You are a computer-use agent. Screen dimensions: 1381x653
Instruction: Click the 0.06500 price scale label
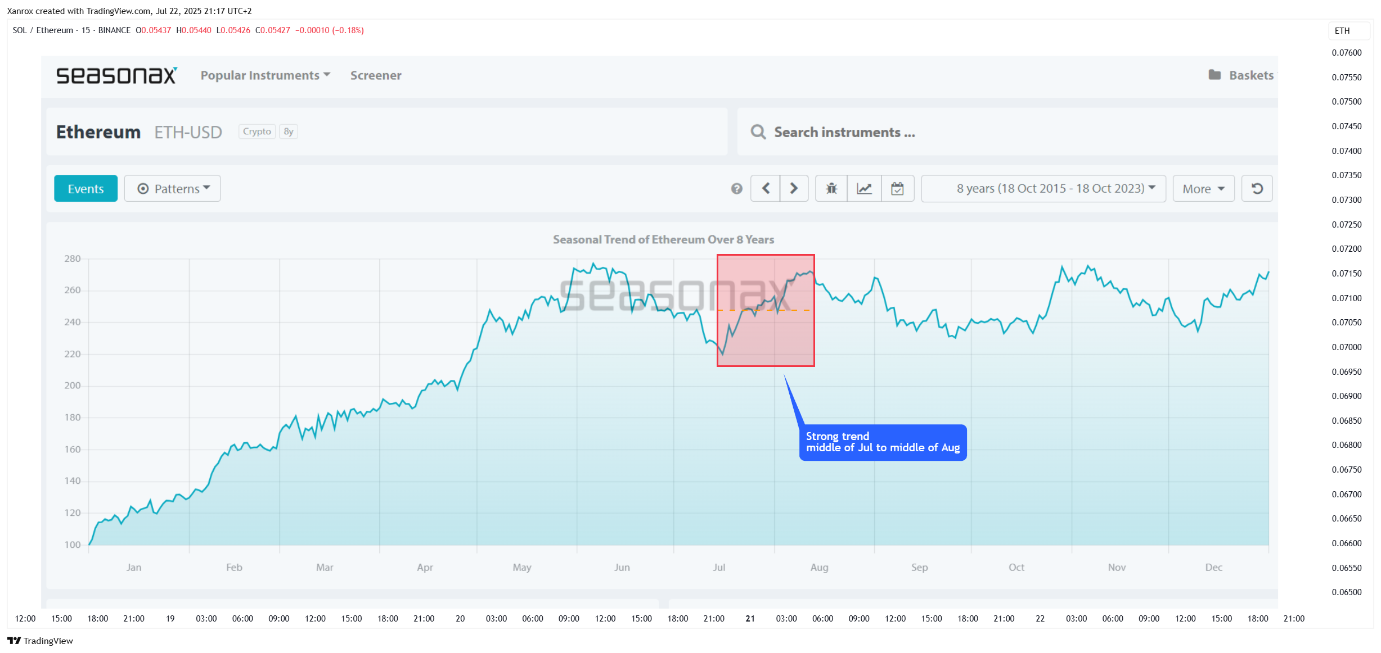point(1346,592)
